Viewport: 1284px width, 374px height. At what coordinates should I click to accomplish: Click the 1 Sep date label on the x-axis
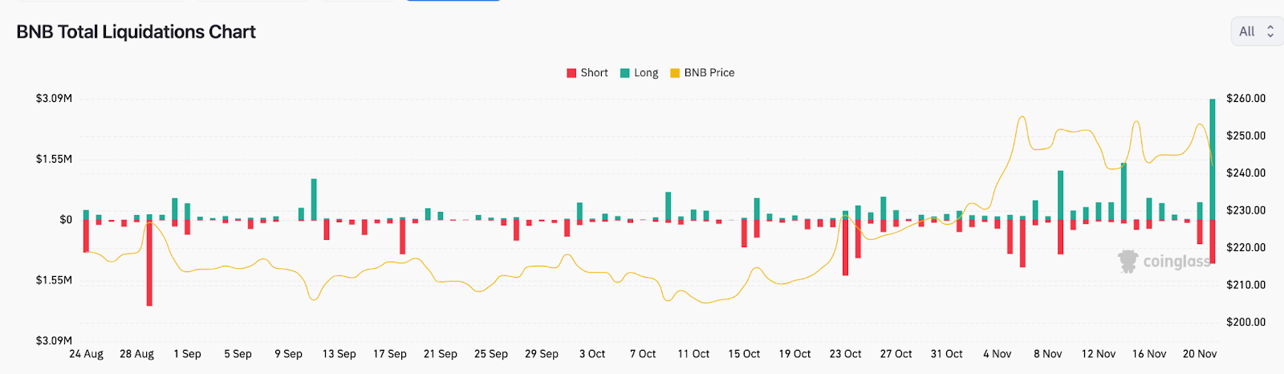click(187, 354)
